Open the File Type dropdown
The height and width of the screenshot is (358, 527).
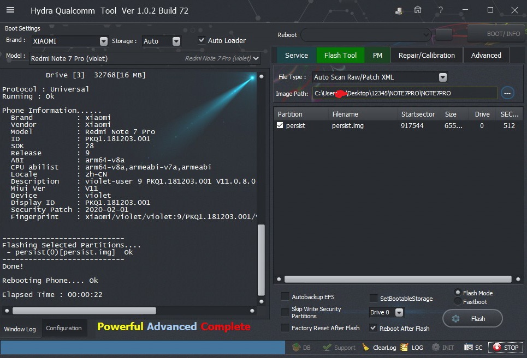click(442, 77)
